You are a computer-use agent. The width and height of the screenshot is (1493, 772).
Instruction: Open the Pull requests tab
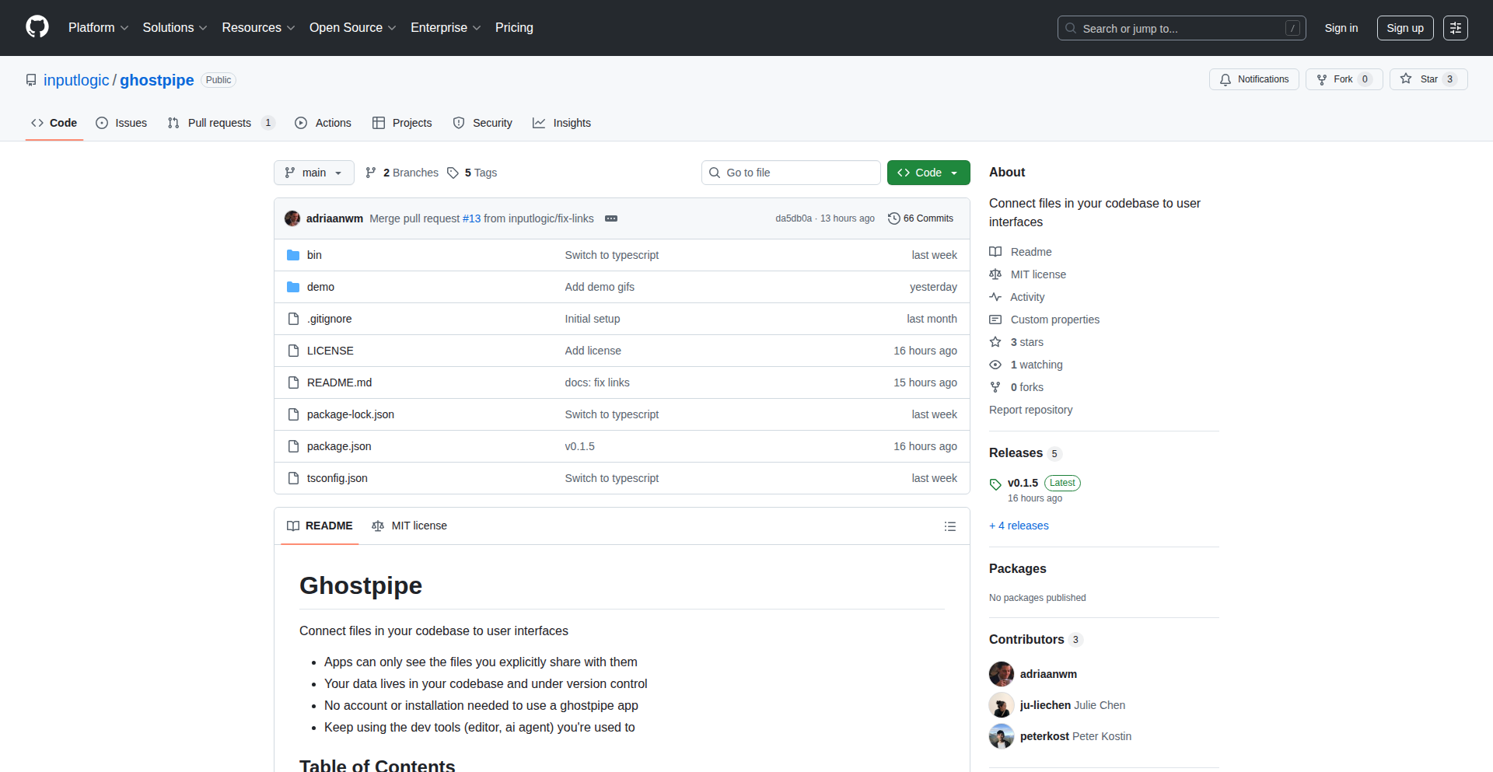221,123
